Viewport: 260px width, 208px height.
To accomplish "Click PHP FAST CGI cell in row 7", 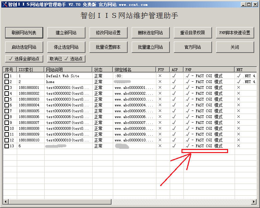I will point(204,111).
